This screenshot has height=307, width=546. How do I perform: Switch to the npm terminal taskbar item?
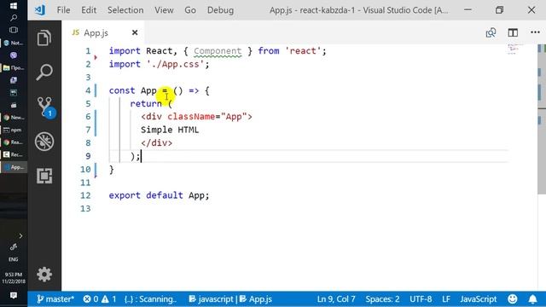pyautogui.click(x=14, y=130)
